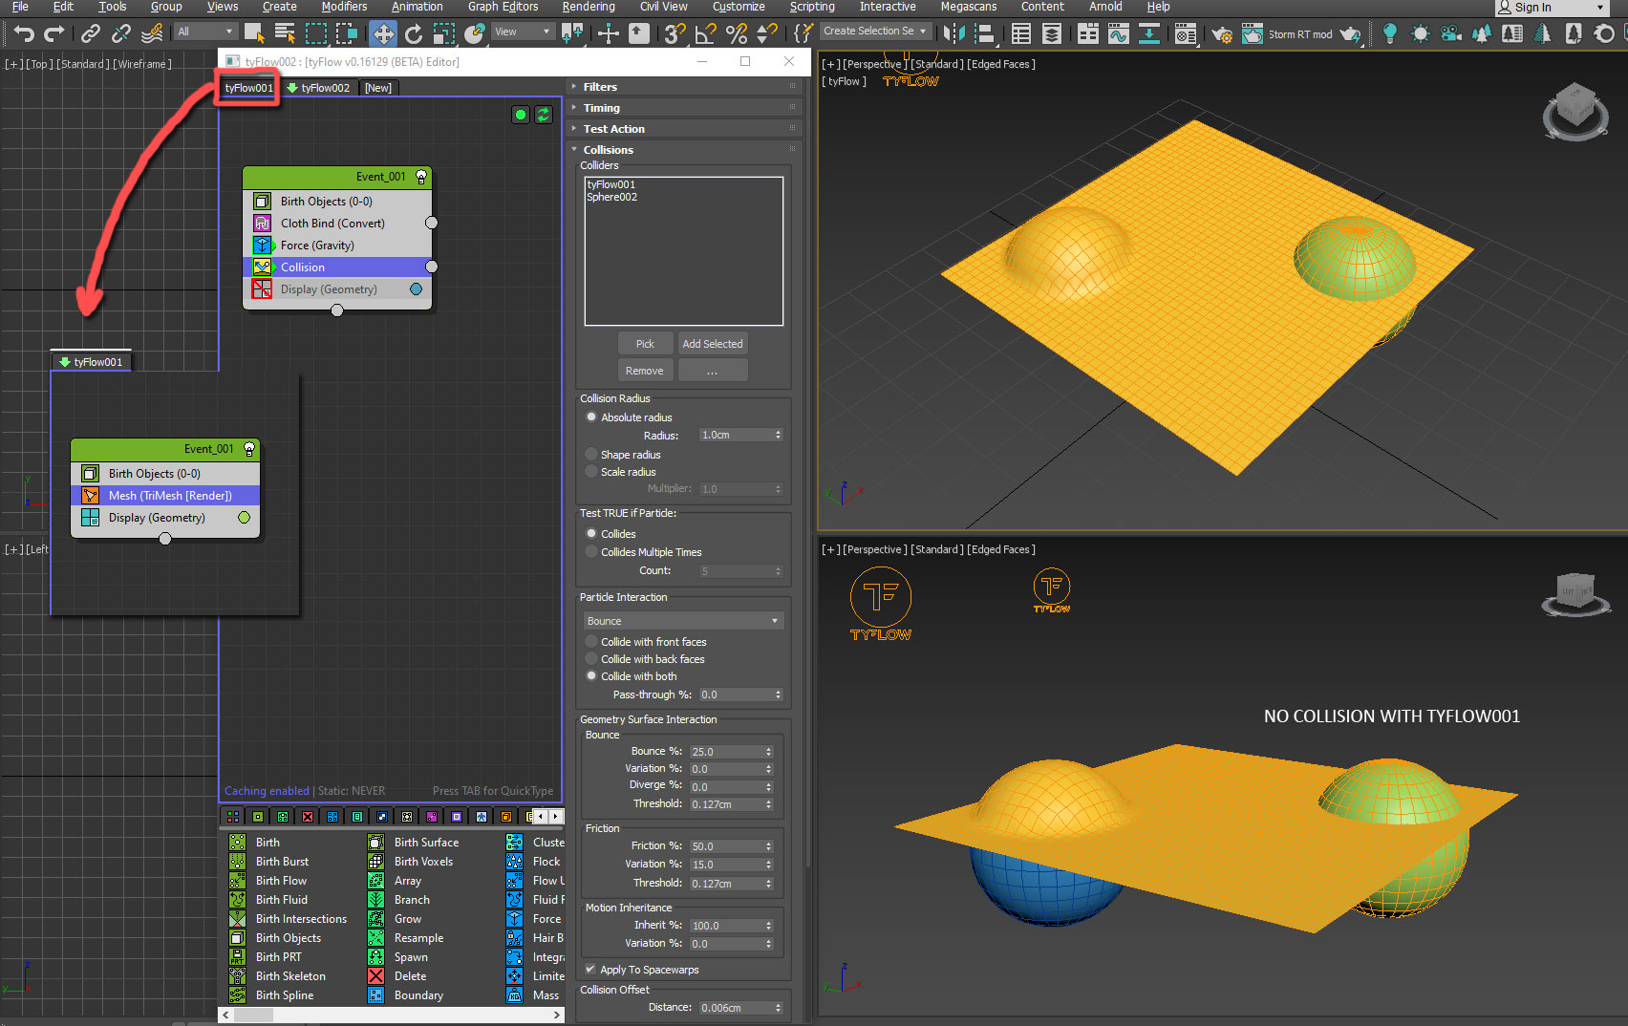Click the operator depot scroll-right arrow button
Image resolution: width=1628 pixels, height=1026 pixels.
(555, 817)
